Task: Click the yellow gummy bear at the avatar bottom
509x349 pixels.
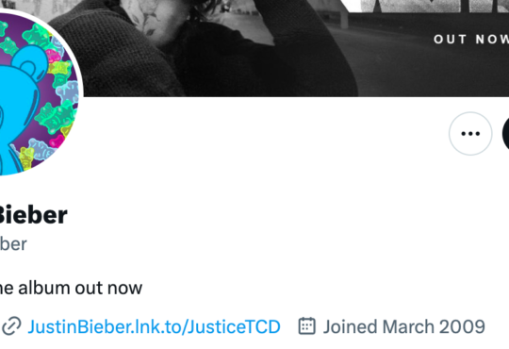Action: tap(27, 158)
